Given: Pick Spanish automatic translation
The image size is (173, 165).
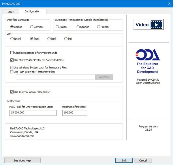Looking at the screenshot, I should pyautogui.click(x=78, y=27).
